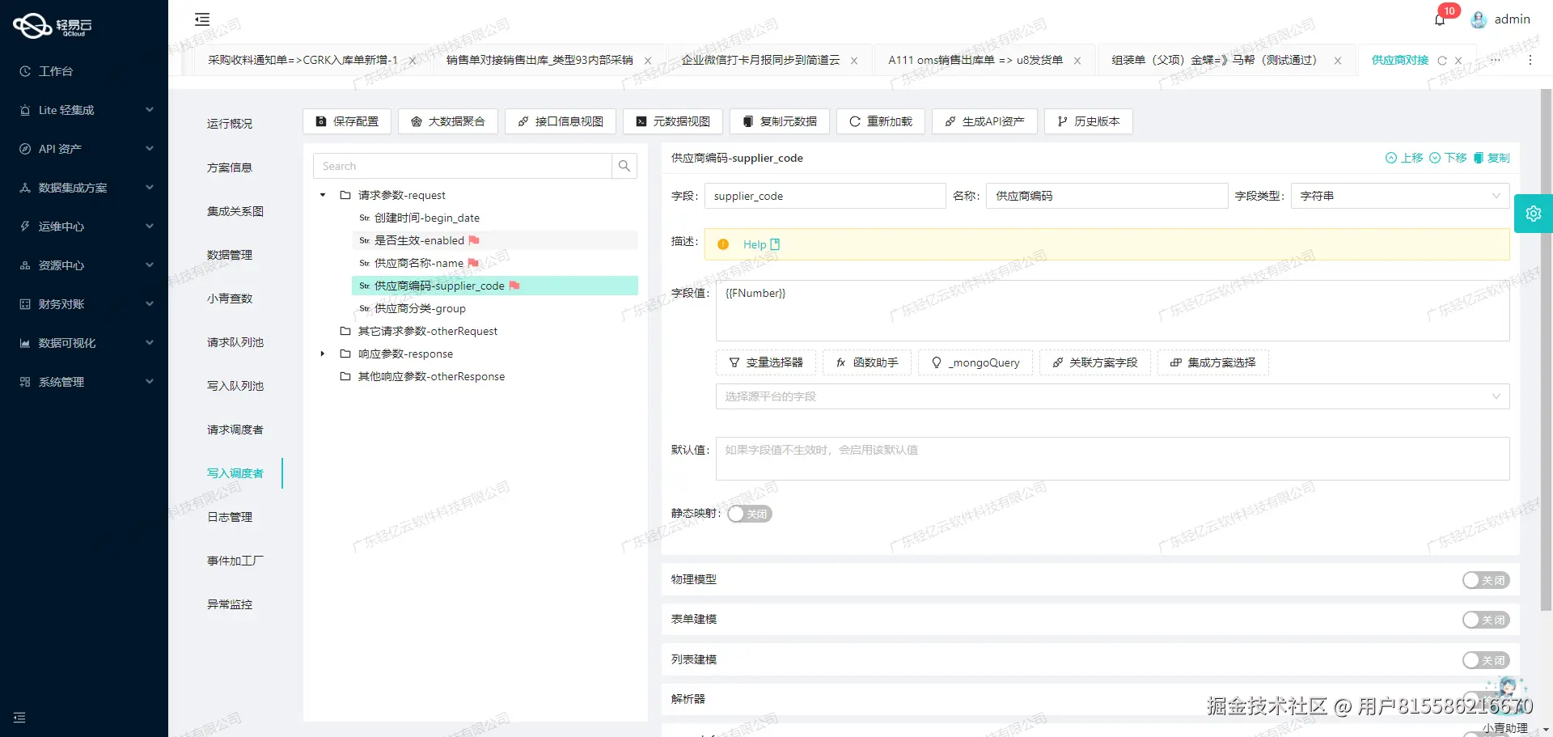The height and width of the screenshot is (737, 1553).
Task: Toggle the 静态映射 static mapping switch
Action: (748, 513)
